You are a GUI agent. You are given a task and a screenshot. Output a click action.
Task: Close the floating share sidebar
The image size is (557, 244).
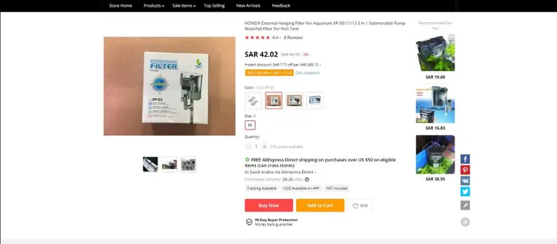(x=465, y=222)
